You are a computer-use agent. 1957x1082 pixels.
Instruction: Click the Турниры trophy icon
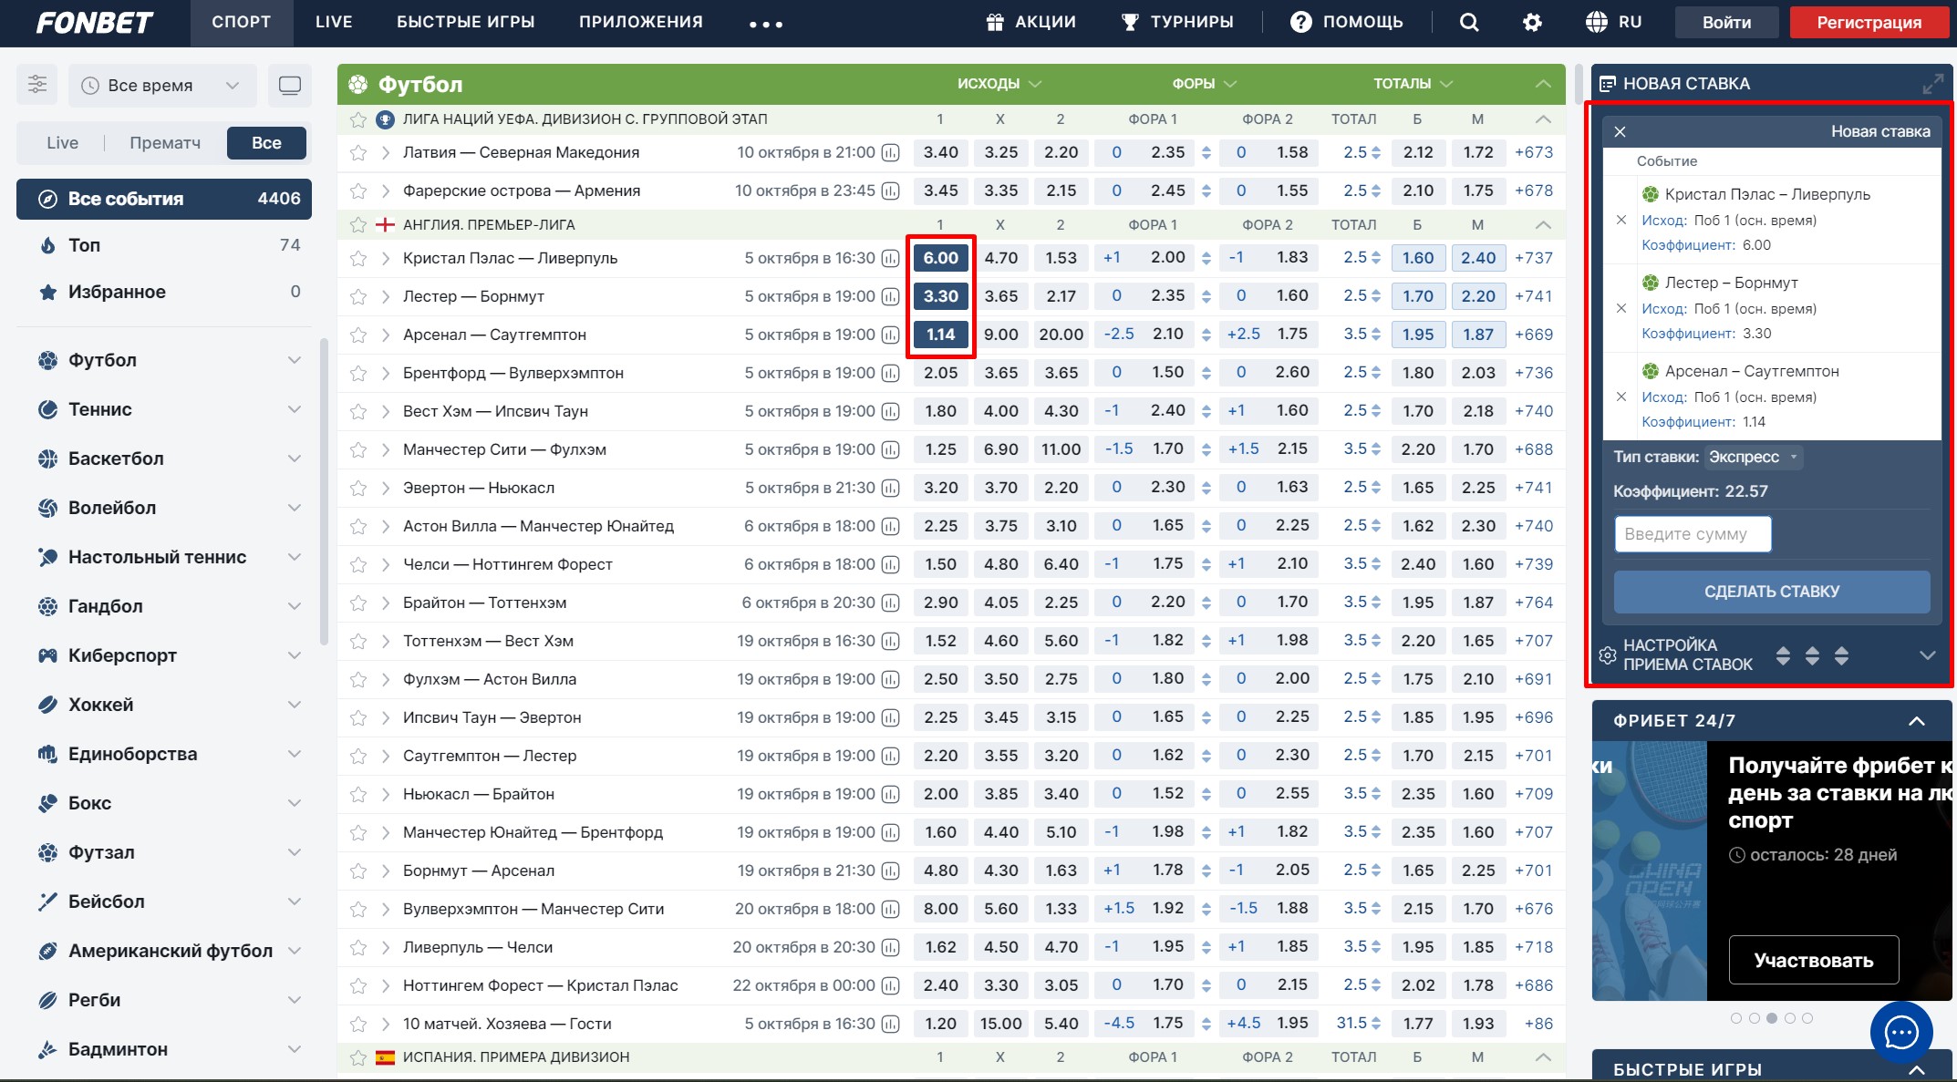pos(1130,22)
